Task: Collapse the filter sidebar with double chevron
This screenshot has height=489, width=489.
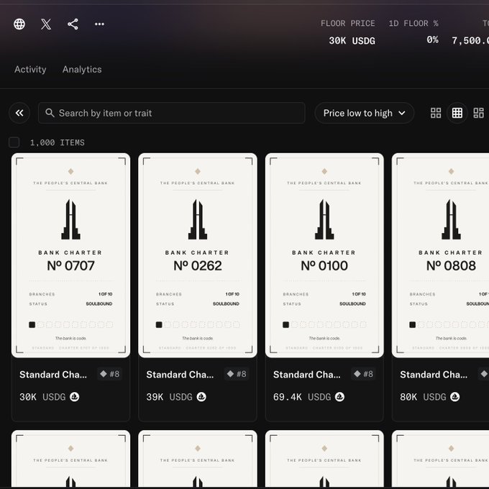Action: pos(19,113)
